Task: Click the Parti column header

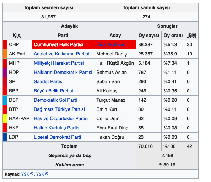Action: click(x=63, y=36)
